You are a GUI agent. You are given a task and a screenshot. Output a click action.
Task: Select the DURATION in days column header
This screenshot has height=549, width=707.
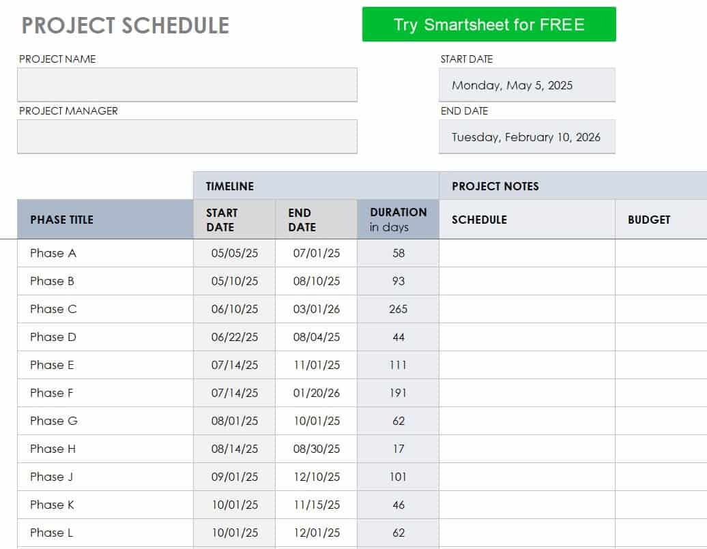398,220
